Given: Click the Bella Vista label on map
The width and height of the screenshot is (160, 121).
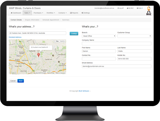Looking at the screenshot, I should point(33,64).
